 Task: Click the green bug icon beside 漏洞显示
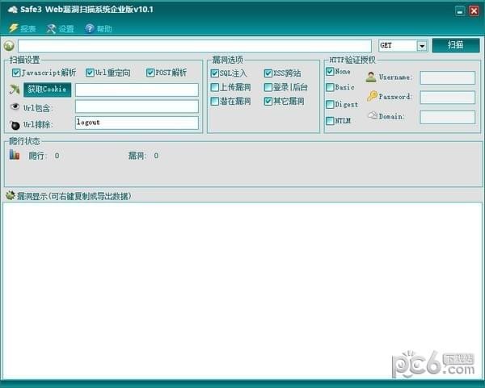coord(11,195)
